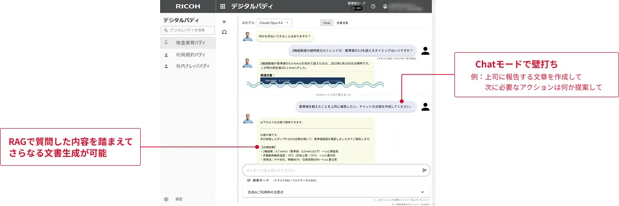Click the greeting bubble 何かお手伝いできることはありますか？

coord(285,36)
